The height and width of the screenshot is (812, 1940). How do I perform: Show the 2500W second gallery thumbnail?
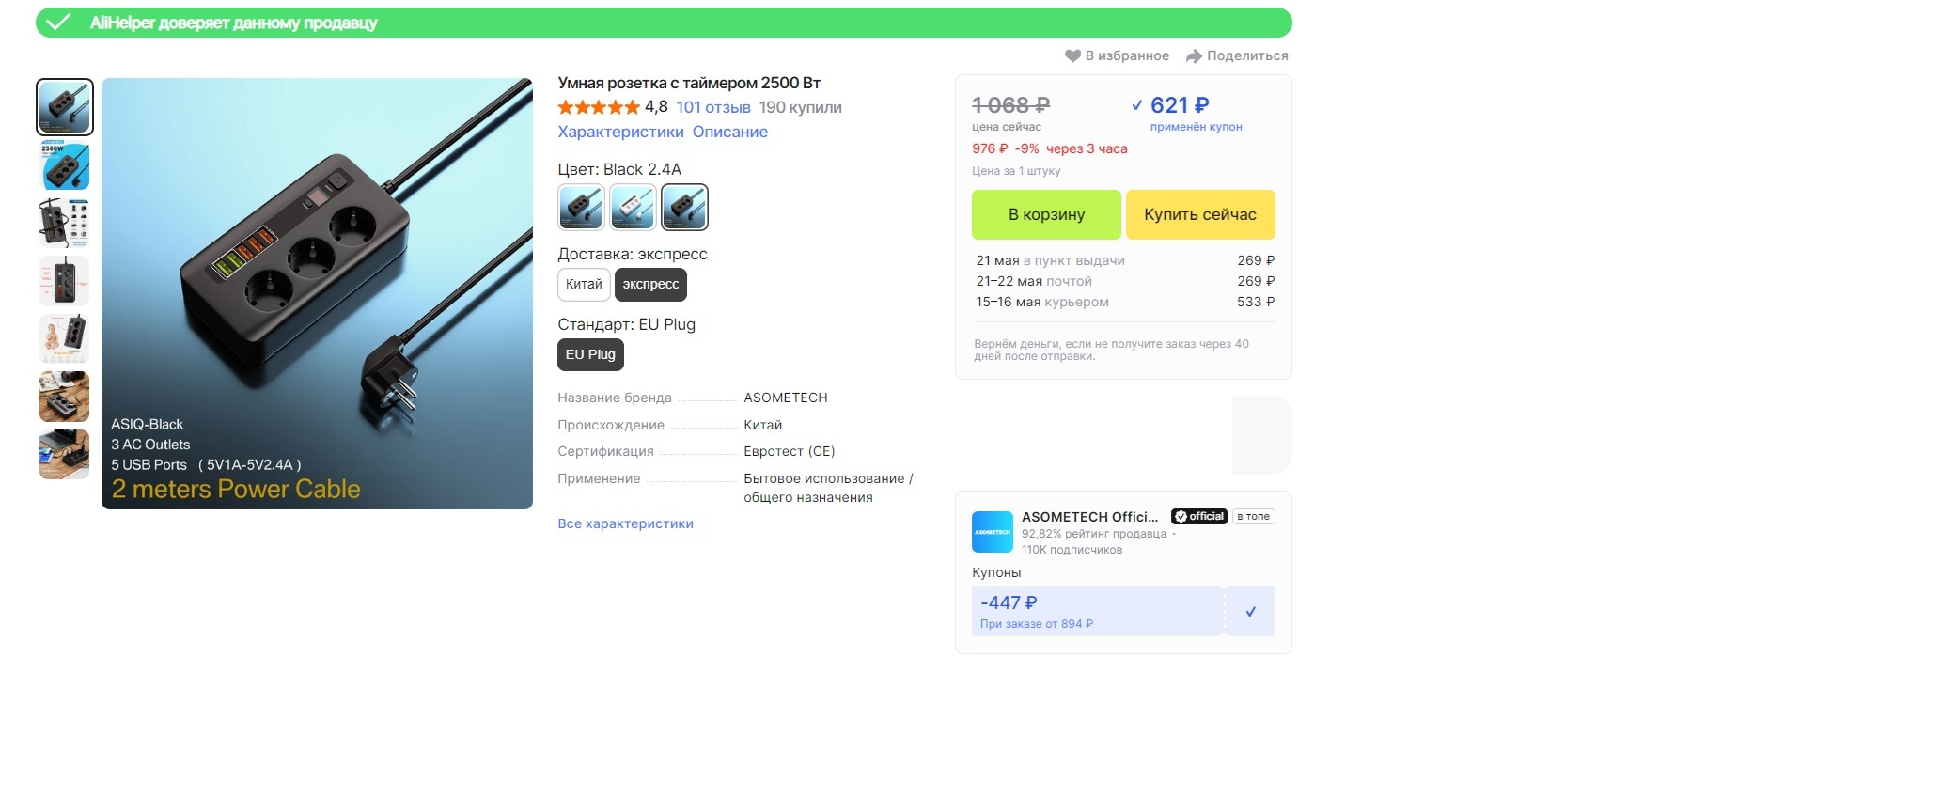[x=65, y=165]
